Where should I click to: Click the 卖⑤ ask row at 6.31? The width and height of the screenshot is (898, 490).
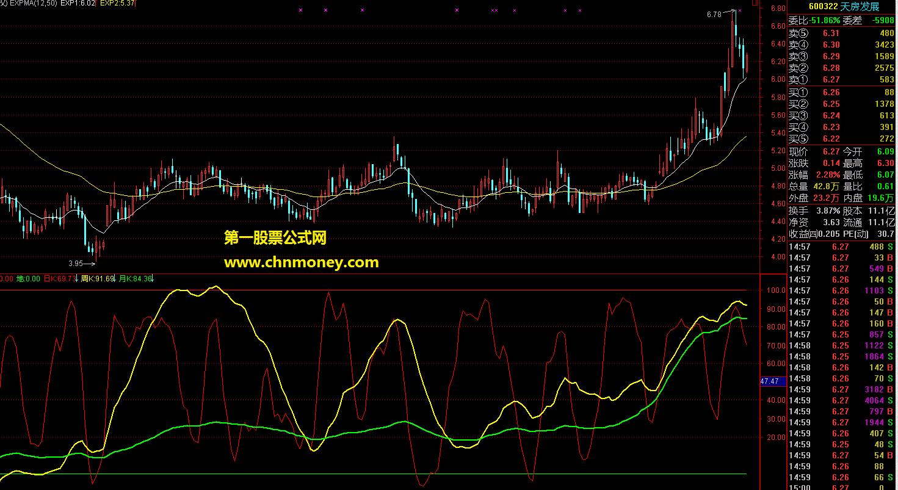[x=842, y=33]
